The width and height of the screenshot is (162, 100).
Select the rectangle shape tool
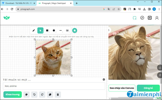47,31
